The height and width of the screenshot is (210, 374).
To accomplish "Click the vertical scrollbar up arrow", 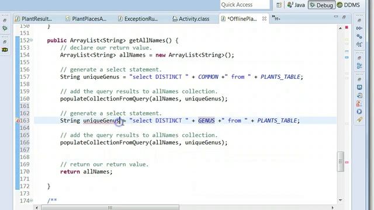I will [340, 28].
